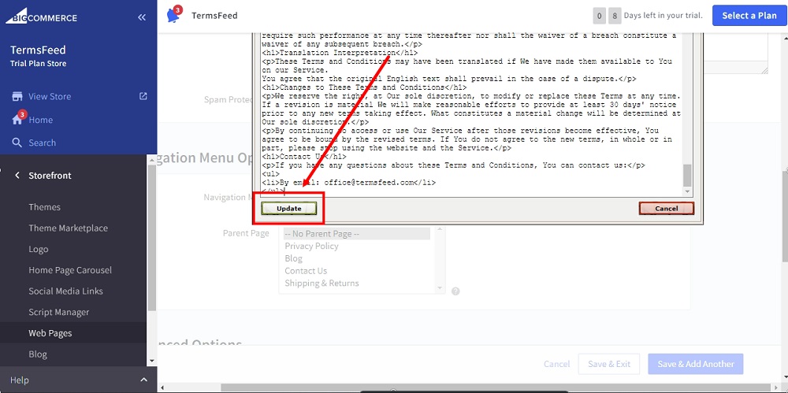
Task: Click Save & Add Another button
Action: [696, 364]
